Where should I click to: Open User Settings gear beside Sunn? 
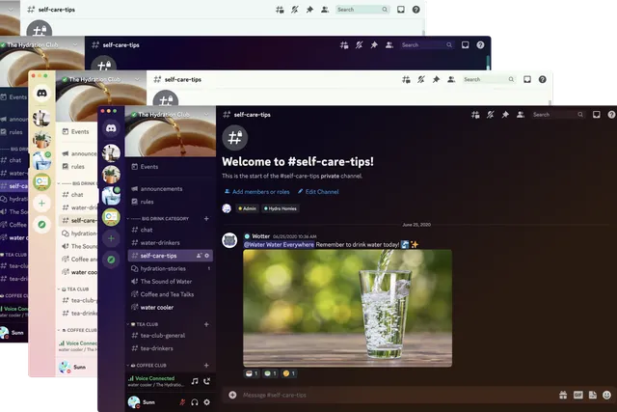click(x=208, y=401)
